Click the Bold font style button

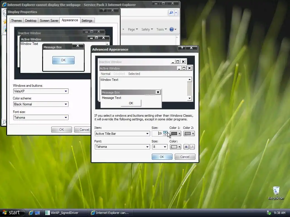tap(186, 147)
